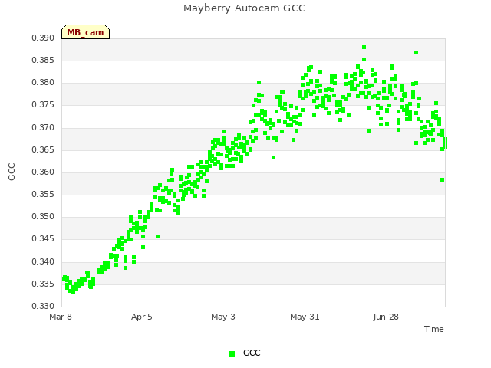Click the y-axis tick label 0.345
Viewport: 491px width, 368px height.
[x=43, y=239]
